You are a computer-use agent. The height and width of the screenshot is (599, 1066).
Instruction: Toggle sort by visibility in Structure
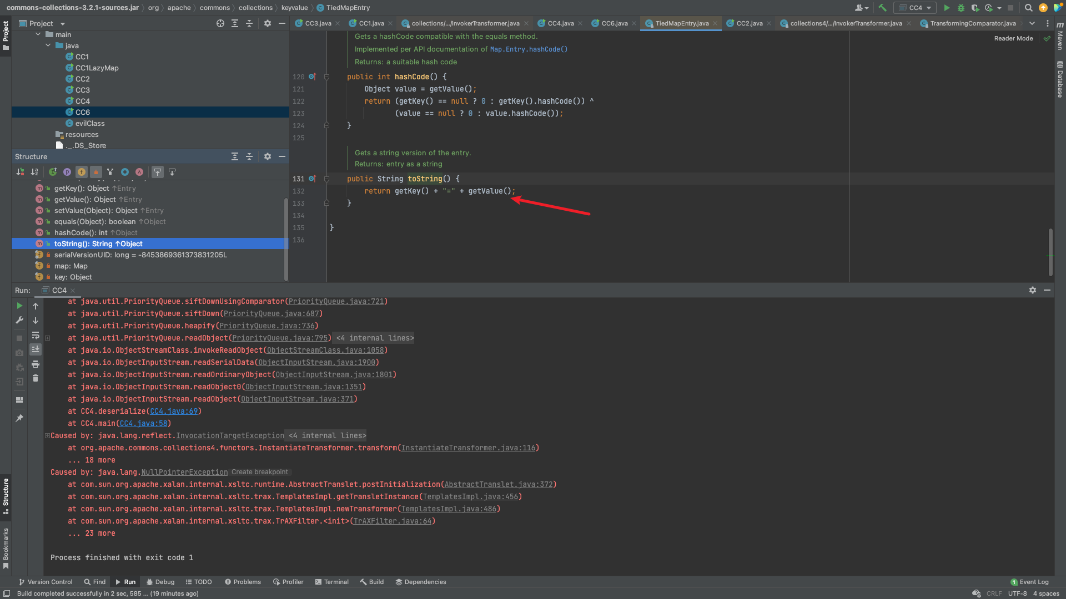click(21, 172)
